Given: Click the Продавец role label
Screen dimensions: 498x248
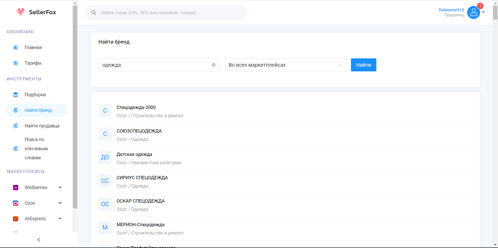Looking at the screenshot, I should 454,15.
